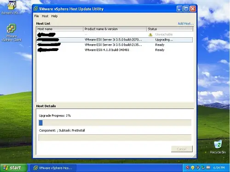The width and height of the screenshot is (230, 172).
Task: Open the VMware vSphere Client desktop shortcut
Action: coord(11,33)
